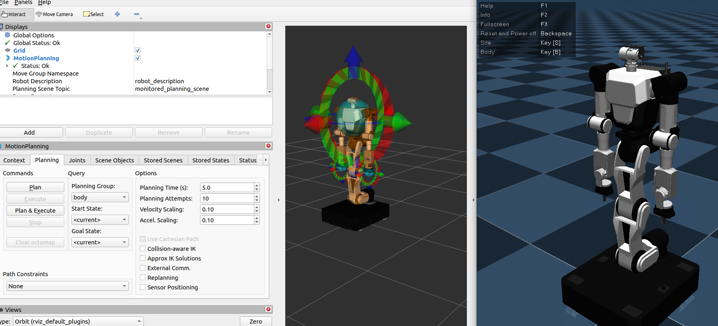
Task: Click the Velocity Scaling input field
Action: pos(227,209)
